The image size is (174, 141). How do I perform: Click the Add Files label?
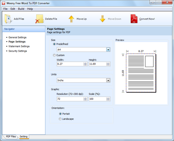pyautogui.click(x=19, y=19)
